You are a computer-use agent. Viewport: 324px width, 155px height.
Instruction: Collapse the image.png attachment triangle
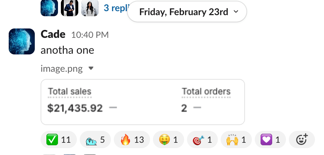tap(91, 68)
